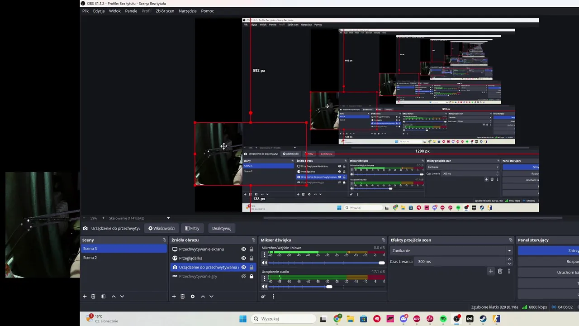Show the Przechwytywanie gry source
This screenshot has height=326, width=579.
tap(243, 276)
